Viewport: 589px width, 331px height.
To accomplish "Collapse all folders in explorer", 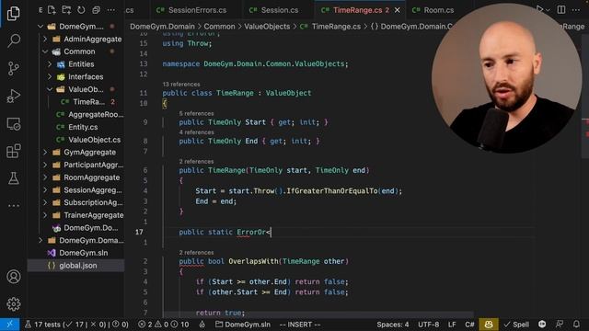I will click(x=96, y=10).
